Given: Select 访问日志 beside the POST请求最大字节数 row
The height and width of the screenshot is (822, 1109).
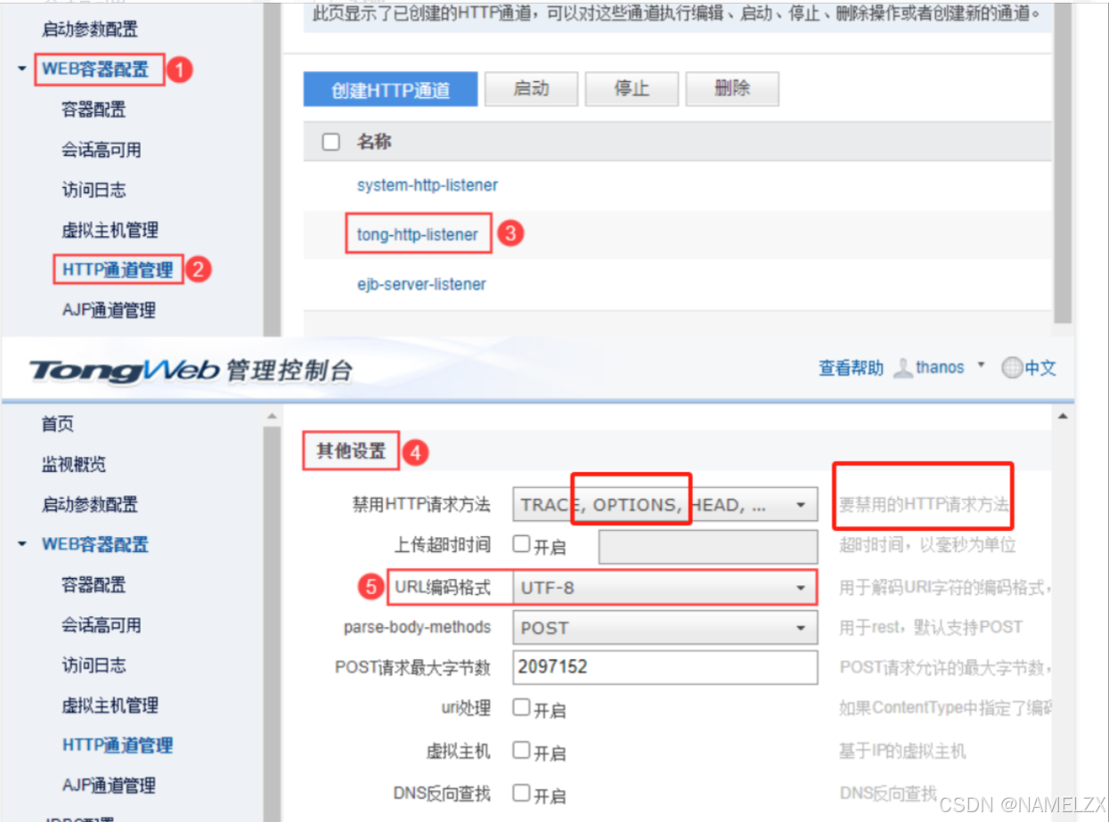Looking at the screenshot, I should (94, 664).
